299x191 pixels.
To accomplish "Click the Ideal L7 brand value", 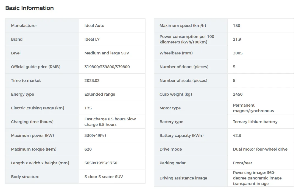I will 92,39.
